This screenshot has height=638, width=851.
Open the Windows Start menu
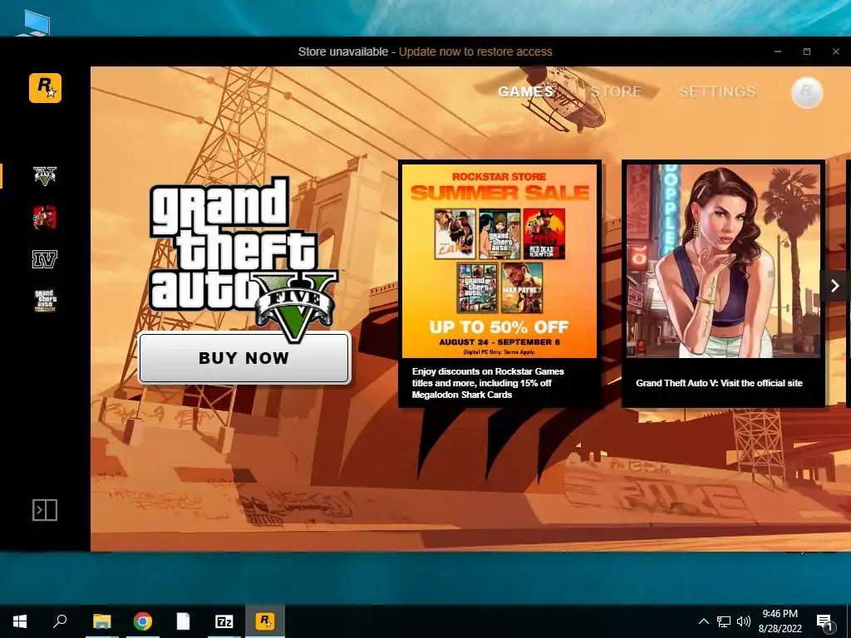[20, 621]
